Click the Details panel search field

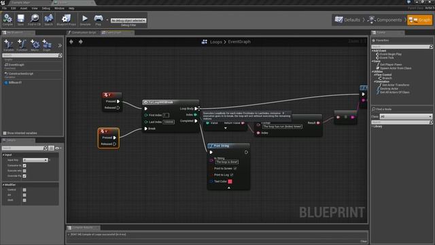click(25, 148)
